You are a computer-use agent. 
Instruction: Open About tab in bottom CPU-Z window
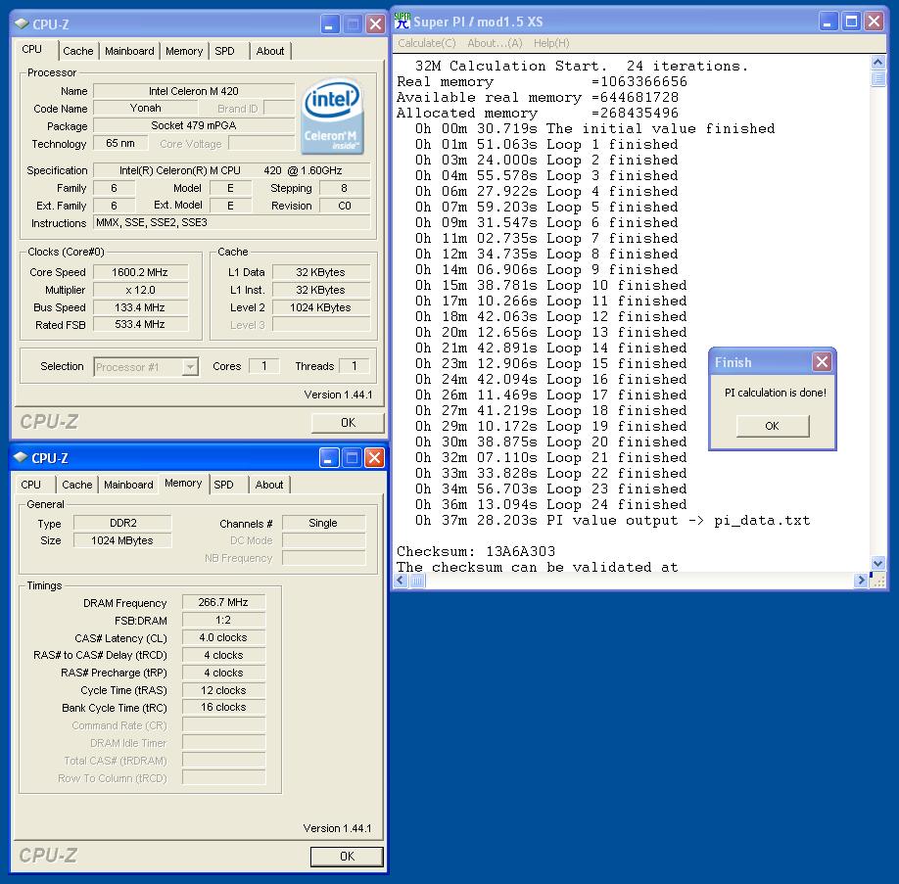click(269, 485)
